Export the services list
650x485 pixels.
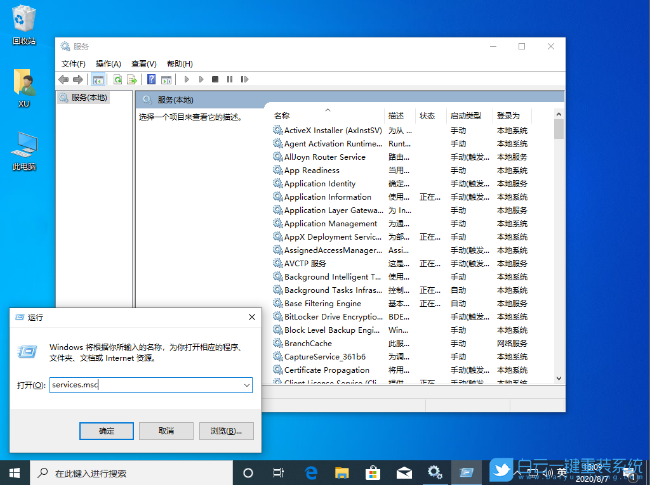(132, 79)
